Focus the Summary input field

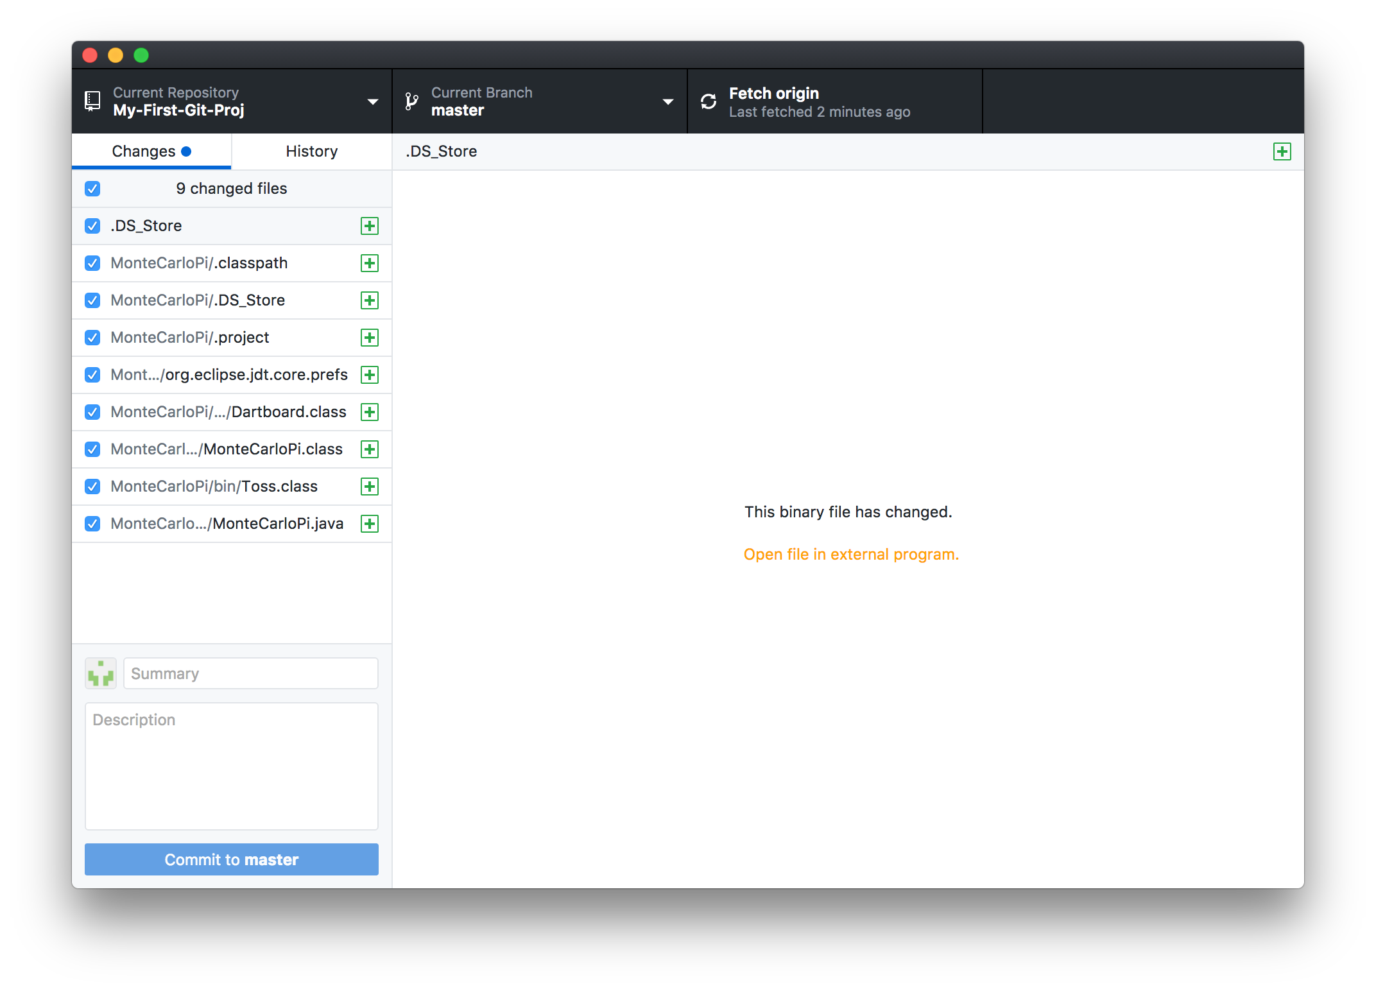[250, 673]
